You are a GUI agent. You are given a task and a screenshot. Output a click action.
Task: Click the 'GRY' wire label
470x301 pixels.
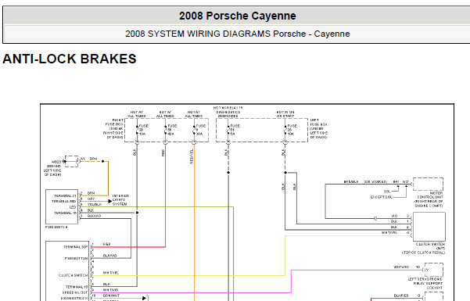(x=91, y=199)
